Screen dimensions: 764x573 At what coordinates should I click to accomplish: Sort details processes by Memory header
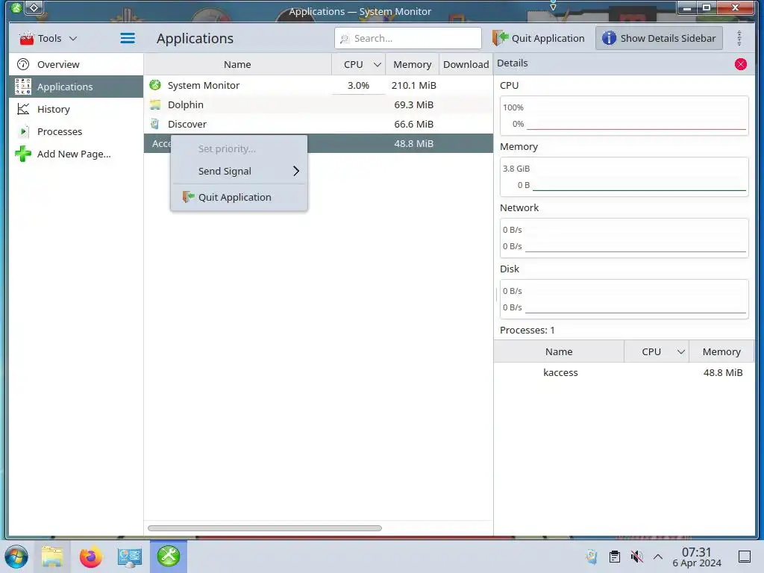point(721,352)
